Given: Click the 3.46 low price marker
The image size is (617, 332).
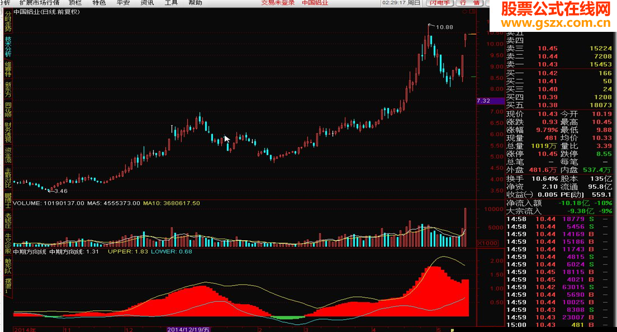Looking at the screenshot, I should coord(60,191).
